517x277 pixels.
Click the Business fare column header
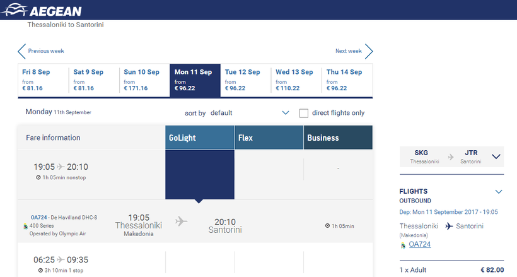(x=337, y=138)
